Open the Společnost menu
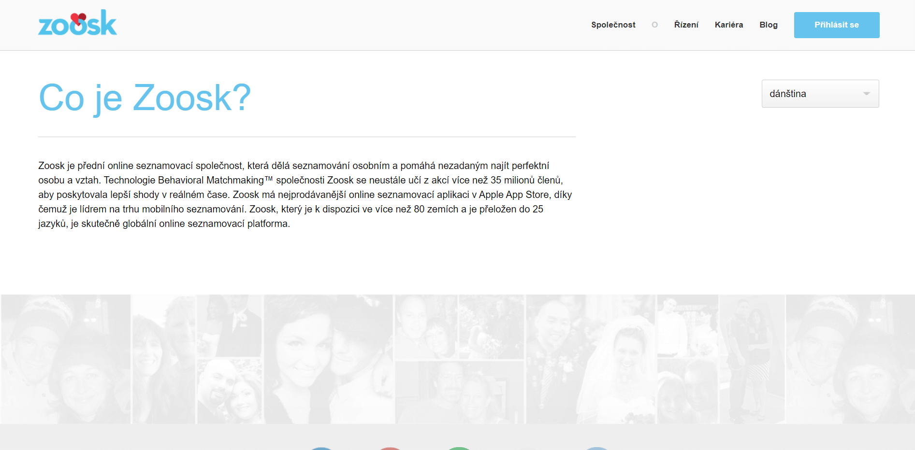 tap(613, 25)
